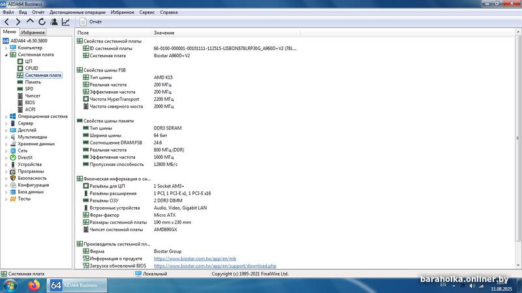Select the ID системной платы row
Screen dimensions: 522x293
(190, 48)
